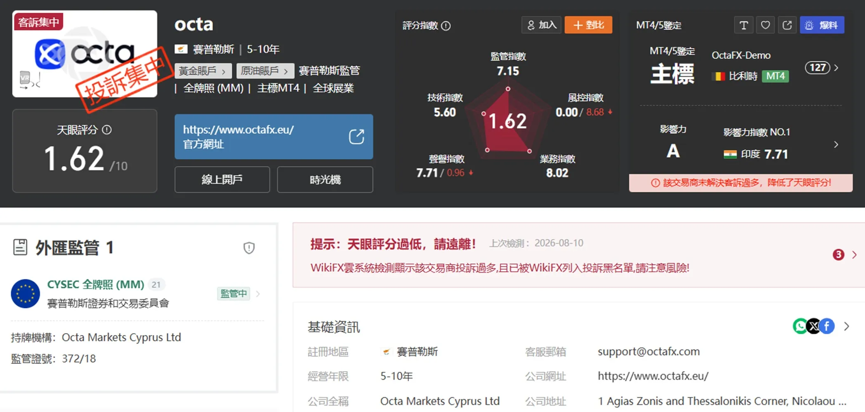Click the CYSEC EU flag logo

(x=25, y=294)
